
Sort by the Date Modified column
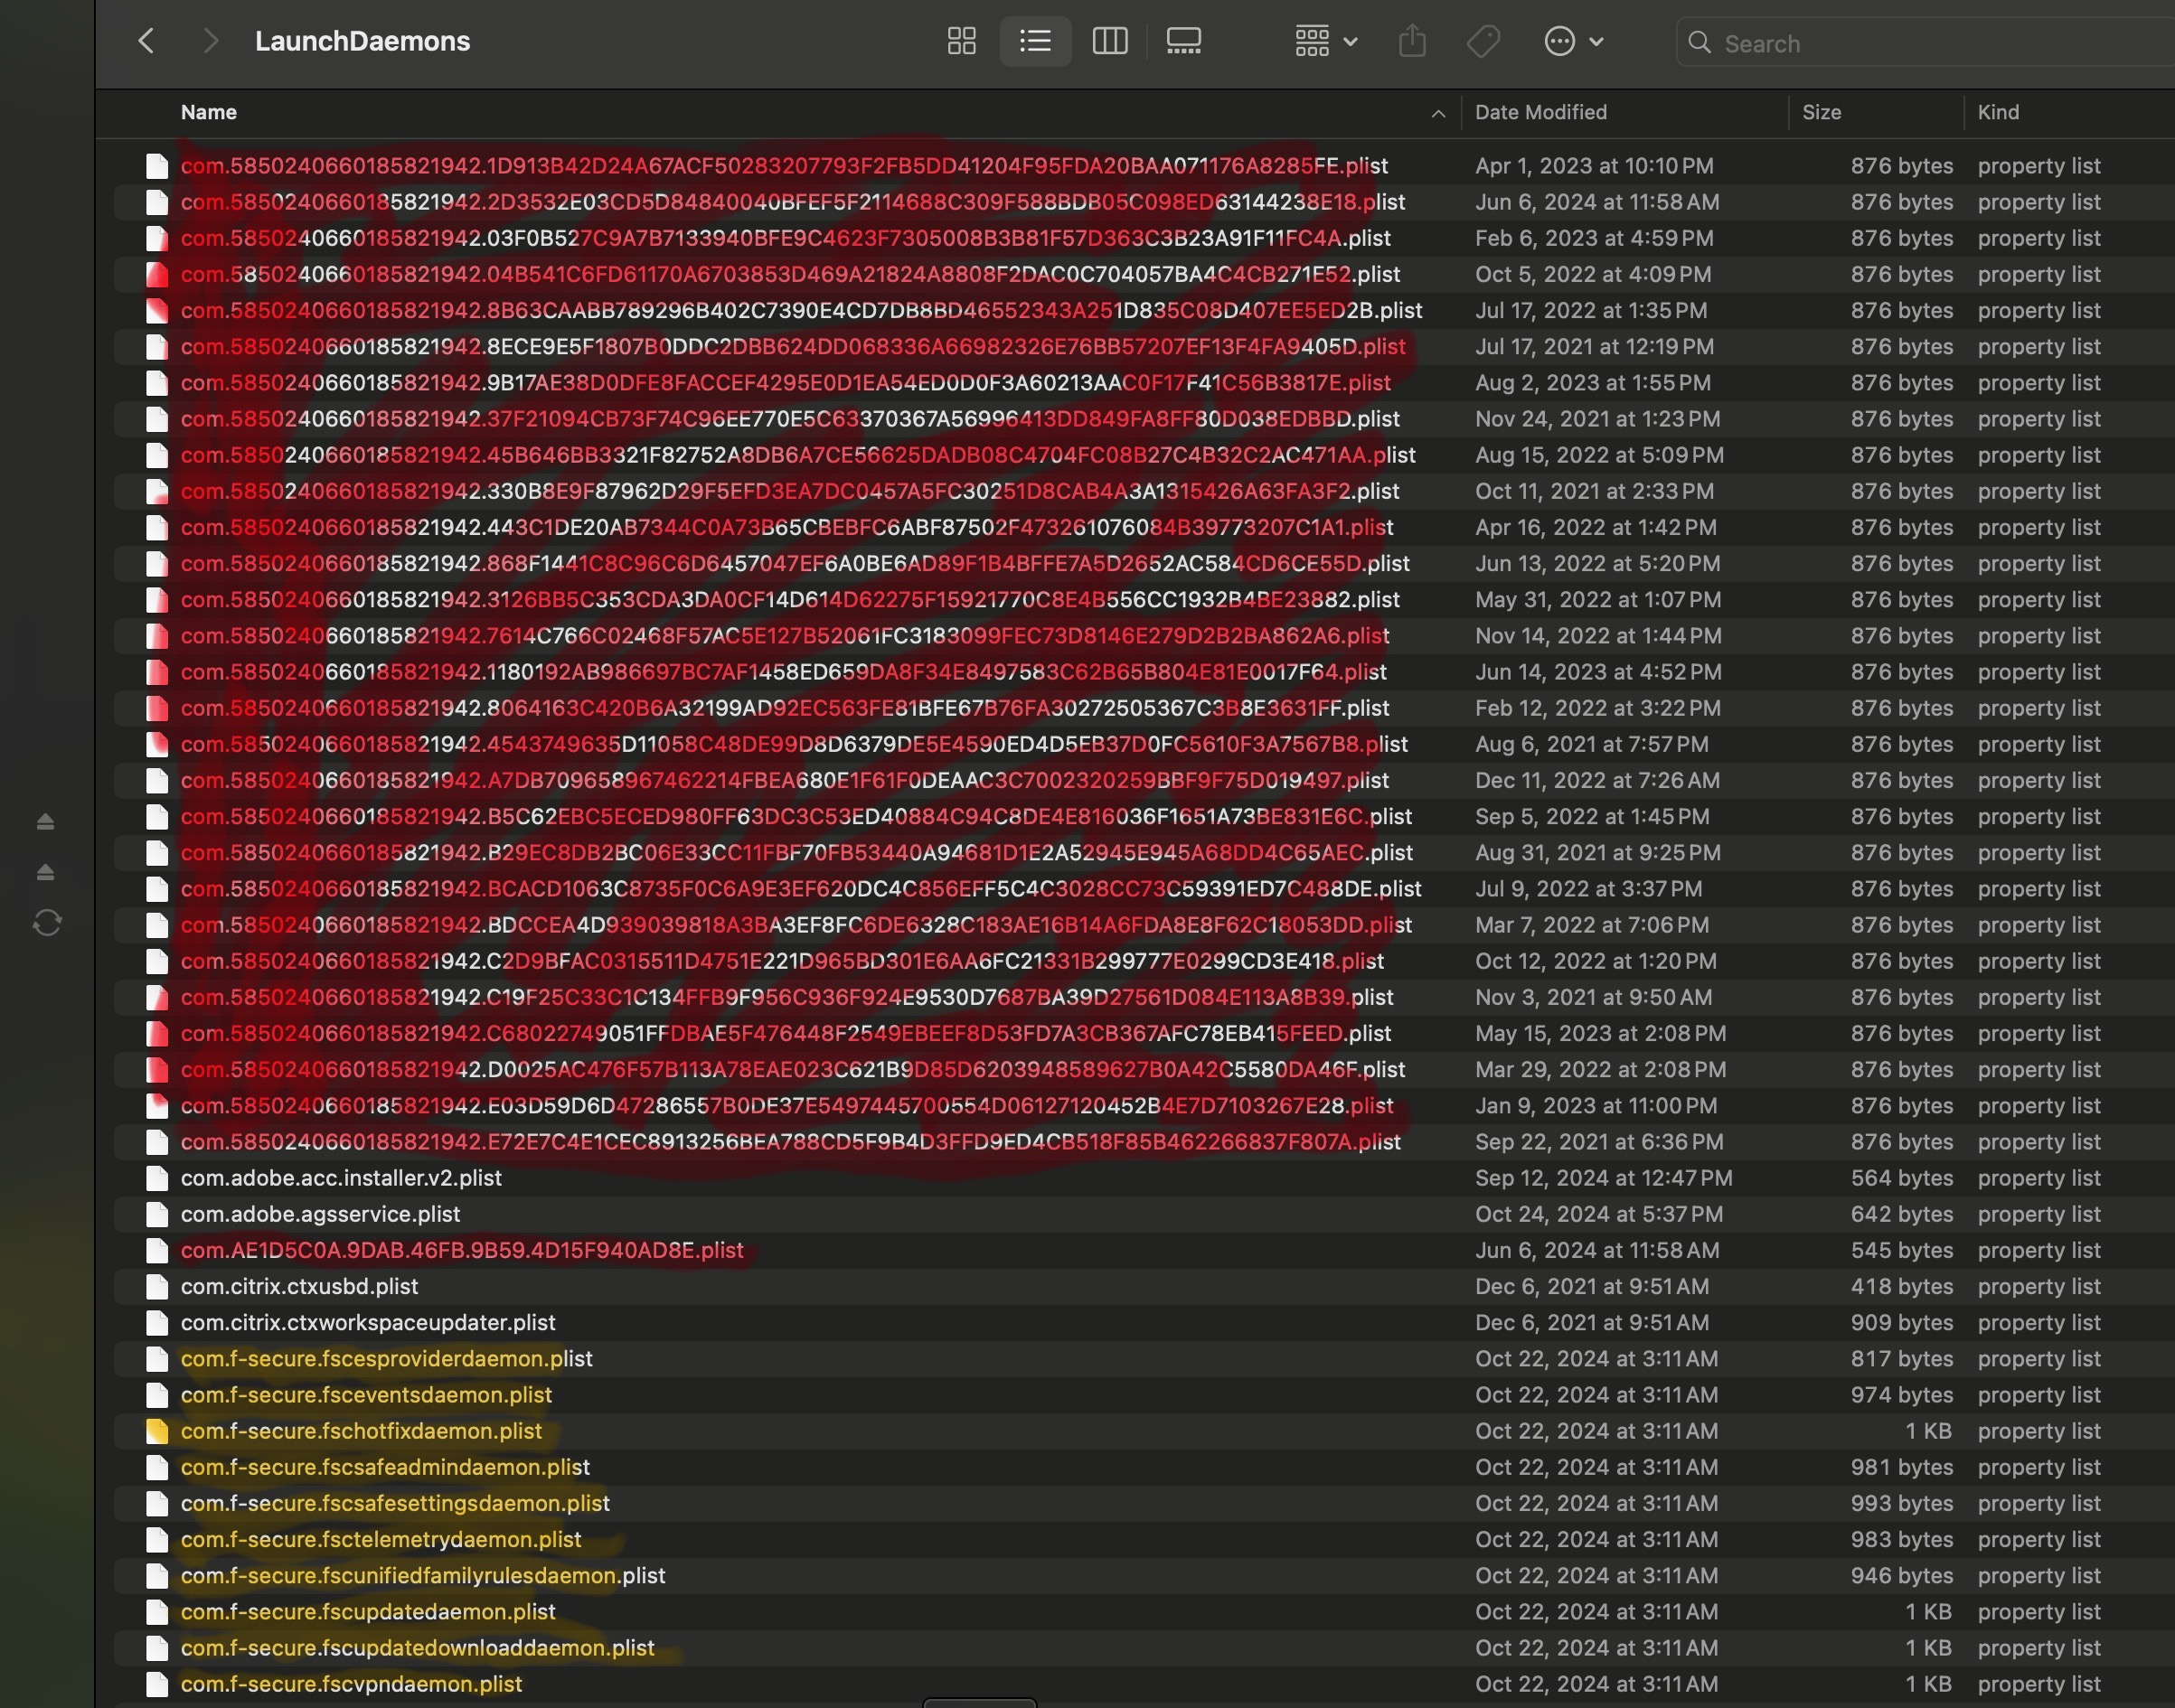pos(1540,112)
